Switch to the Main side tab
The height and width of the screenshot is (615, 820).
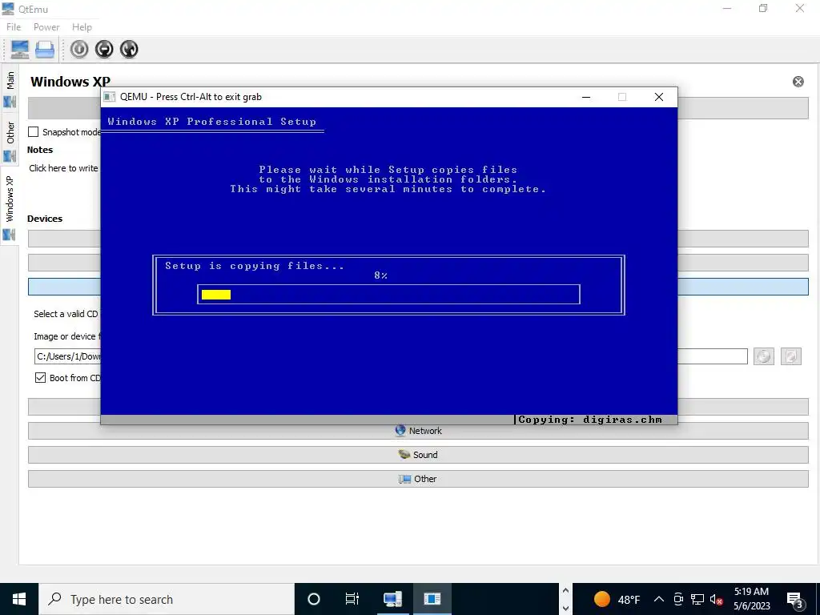(x=10, y=89)
